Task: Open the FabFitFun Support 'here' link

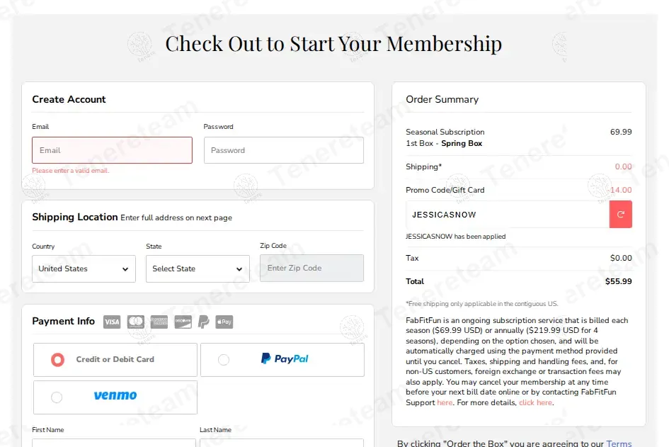Action: [445, 403]
